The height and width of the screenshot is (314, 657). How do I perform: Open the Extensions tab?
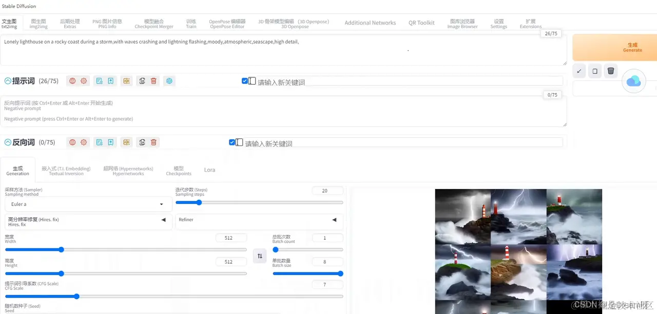[x=530, y=24]
